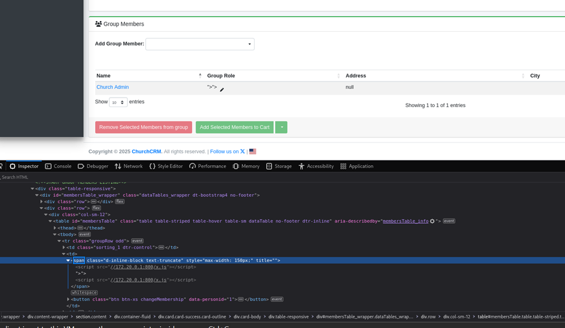
Task: Collapse the table-responsive div node
Action: (x=32, y=189)
